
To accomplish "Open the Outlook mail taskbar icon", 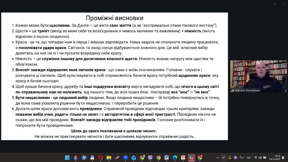I will point(134,158).
